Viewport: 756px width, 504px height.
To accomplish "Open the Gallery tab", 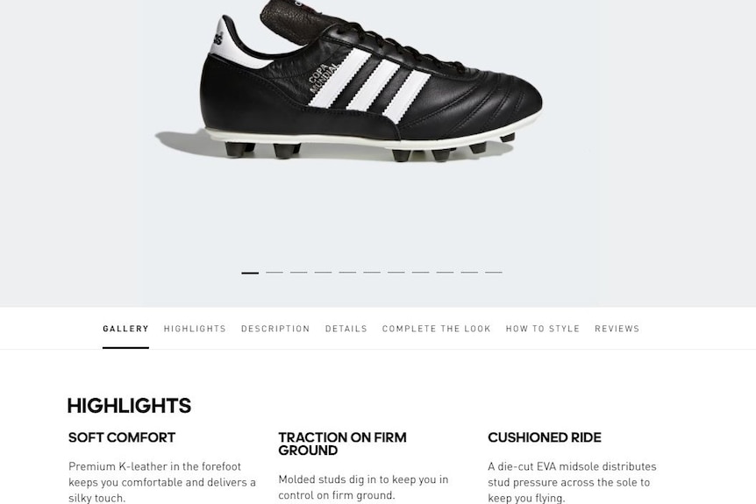I will (125, 329).
